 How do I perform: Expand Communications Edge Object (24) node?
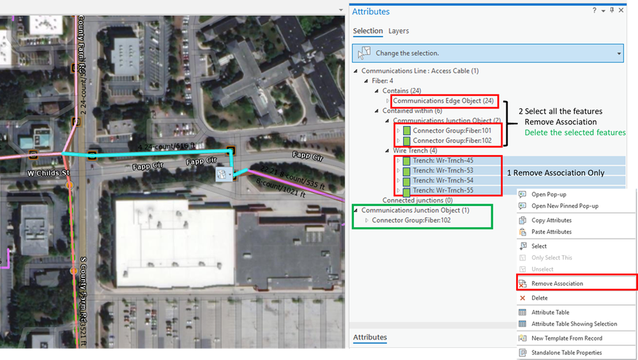(x=388, y=101)
